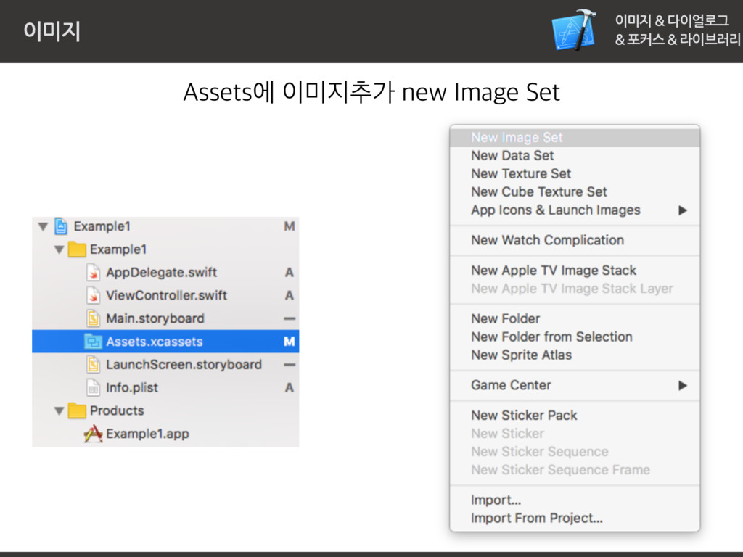This screenshot has width=743, height=557.
Task: Click the LaunchScreen.storyboard file icon
Action: tap(94, 365)
